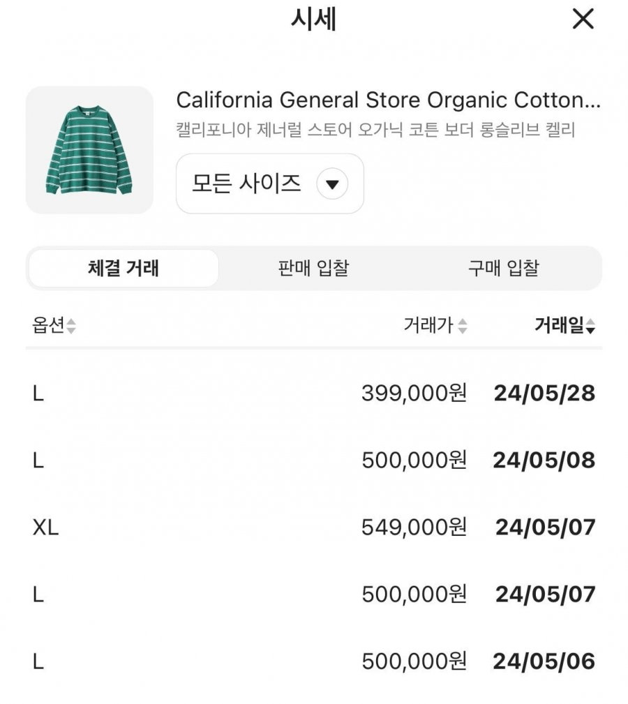Select the 500,000원 trade dated 24/05/06
This screenshot has width=628, height=704.
(314, 661)
